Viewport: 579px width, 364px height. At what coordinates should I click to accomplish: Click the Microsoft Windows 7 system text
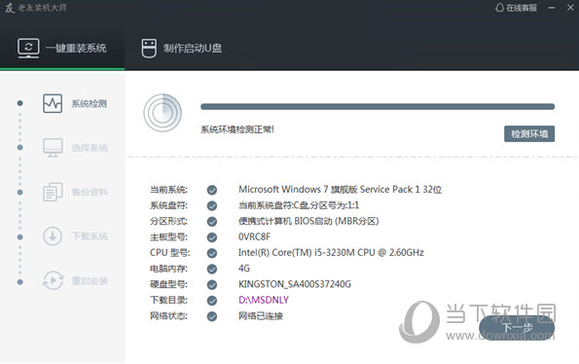coord(340,190)
